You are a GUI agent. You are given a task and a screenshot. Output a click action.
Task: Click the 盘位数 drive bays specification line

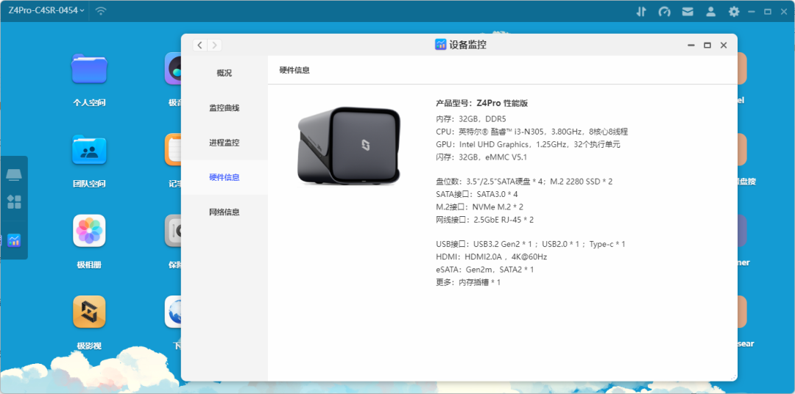524,182
